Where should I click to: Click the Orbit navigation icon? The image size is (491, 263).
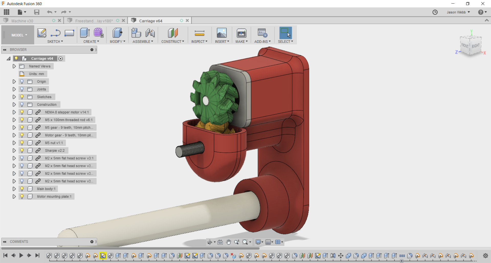click(210, 242)
